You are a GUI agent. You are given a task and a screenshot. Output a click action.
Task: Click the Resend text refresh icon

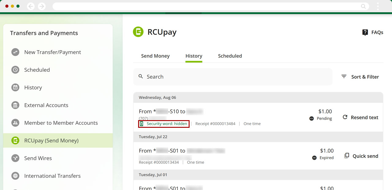coord(345,117)
